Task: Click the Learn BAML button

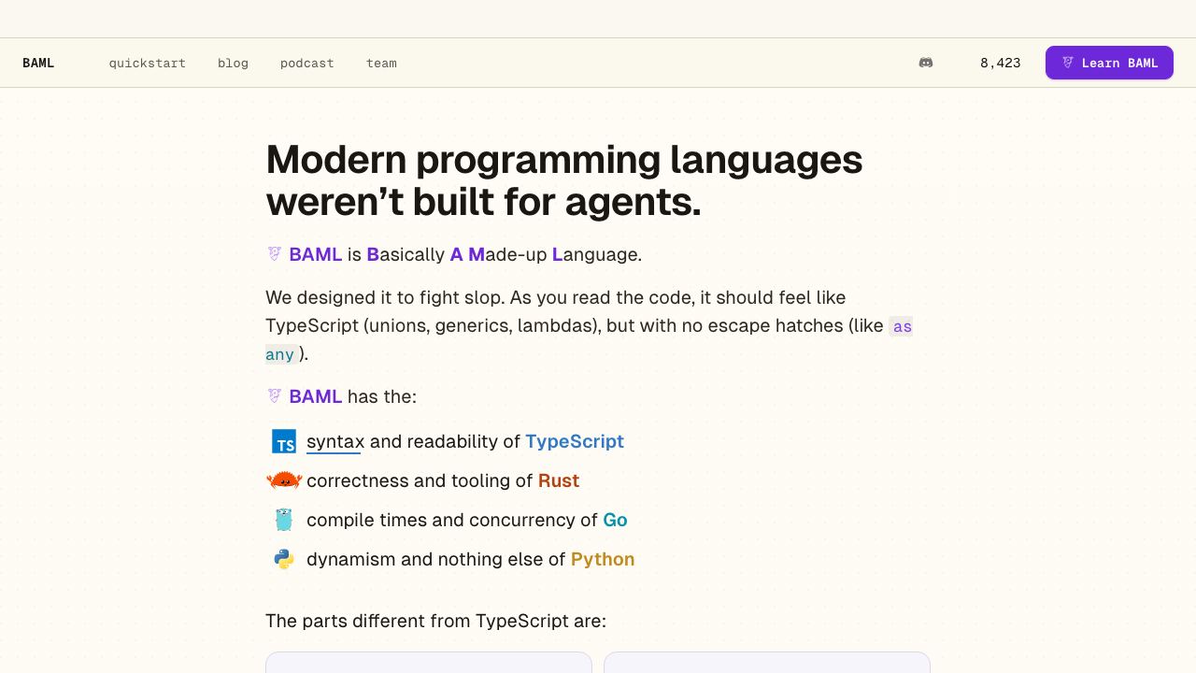Action: pyautogui.click(x=1109, y=63)
